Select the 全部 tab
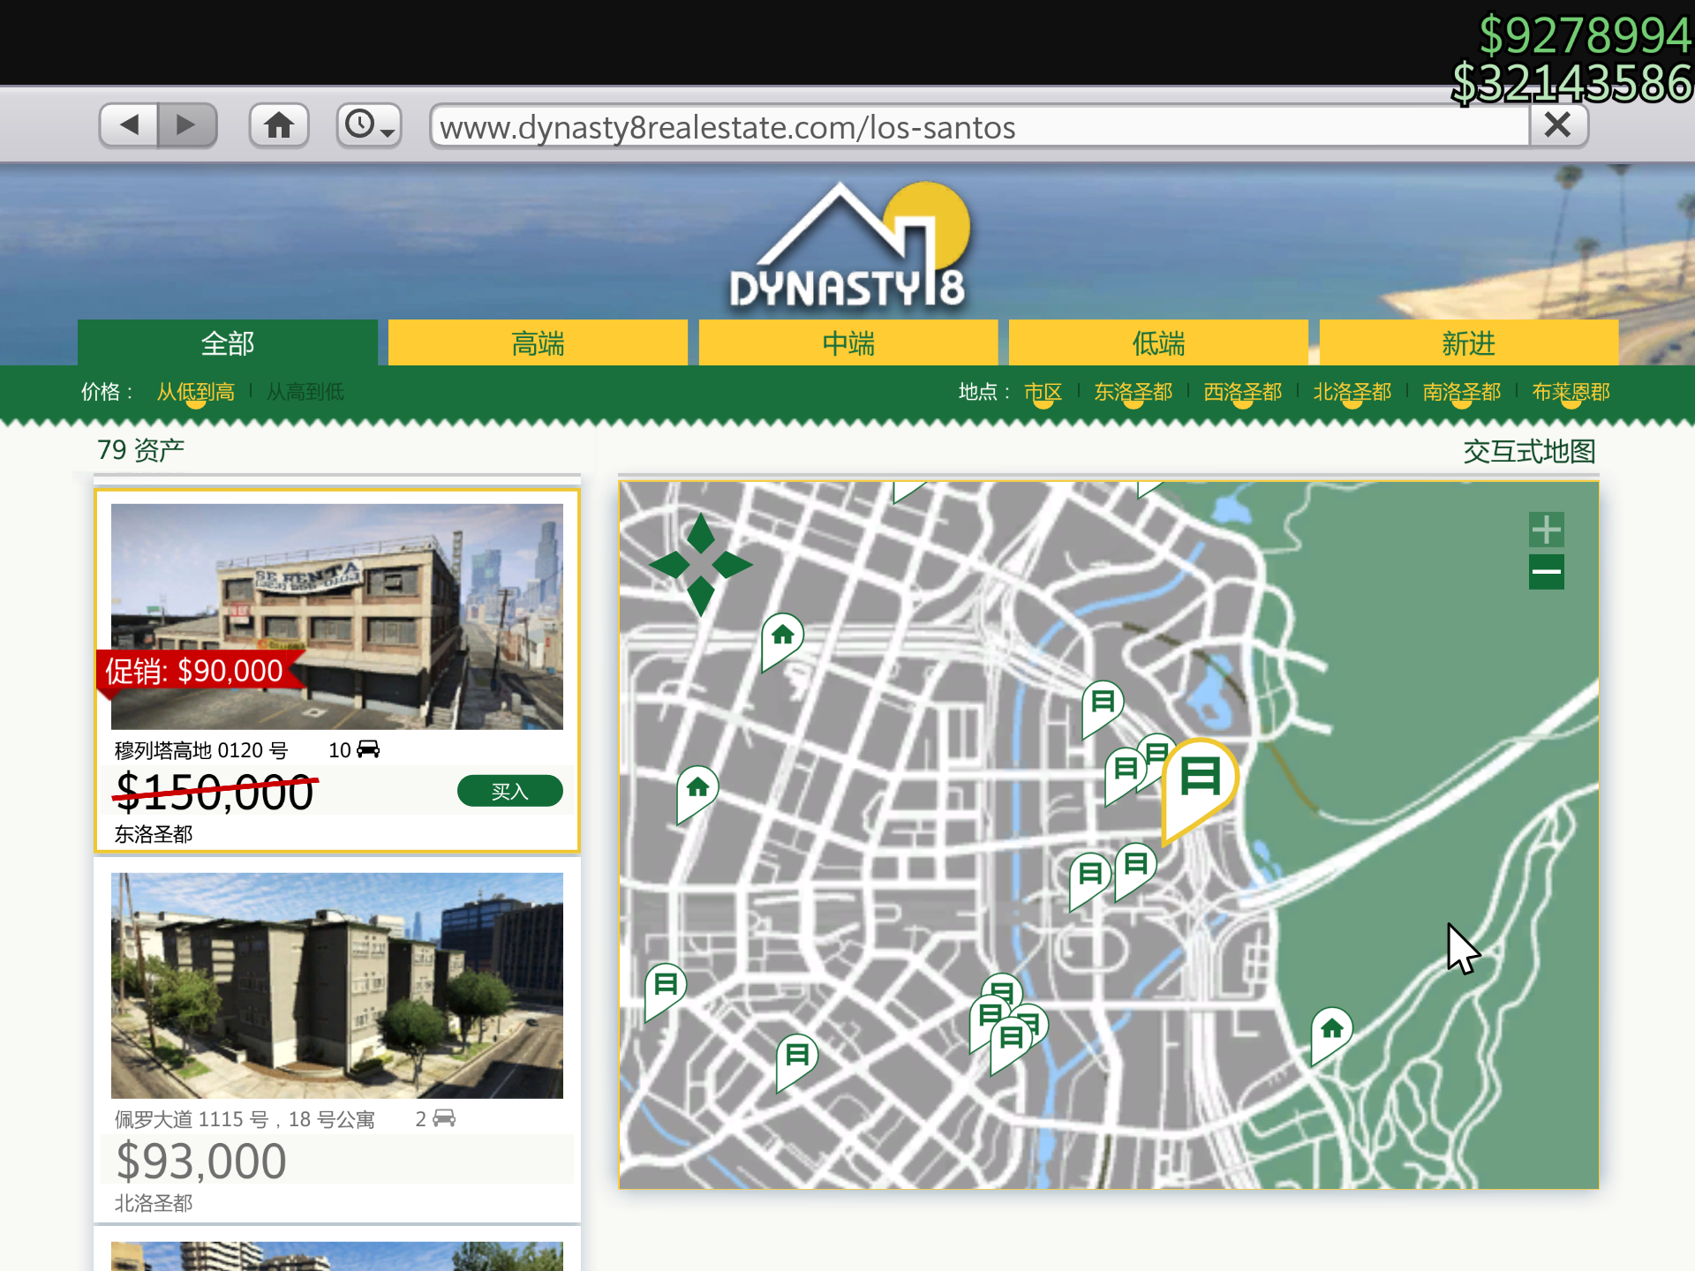The height and width of the screenshot is (1271, 1695). tap(228, 342)
